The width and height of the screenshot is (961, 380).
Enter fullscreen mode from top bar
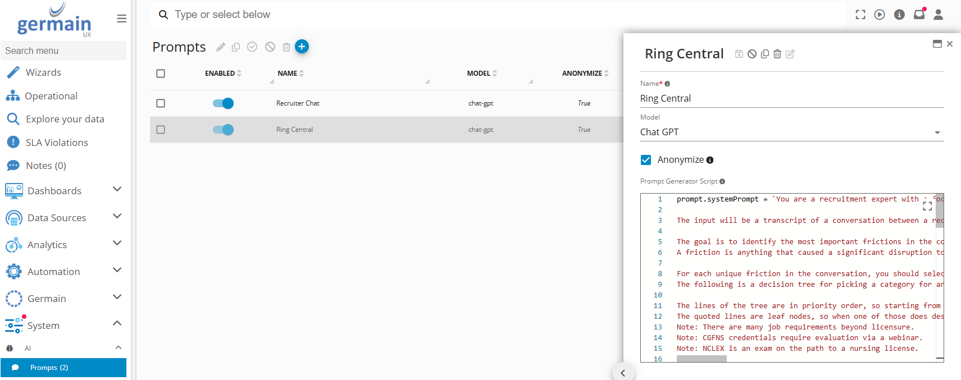click(860, 15)
